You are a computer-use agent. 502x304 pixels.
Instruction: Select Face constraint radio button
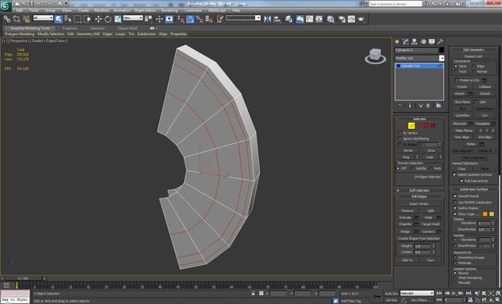pyautogui.click(x=456, y=72)
